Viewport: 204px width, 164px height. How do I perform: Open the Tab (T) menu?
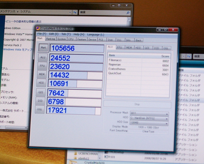[66, 34]
